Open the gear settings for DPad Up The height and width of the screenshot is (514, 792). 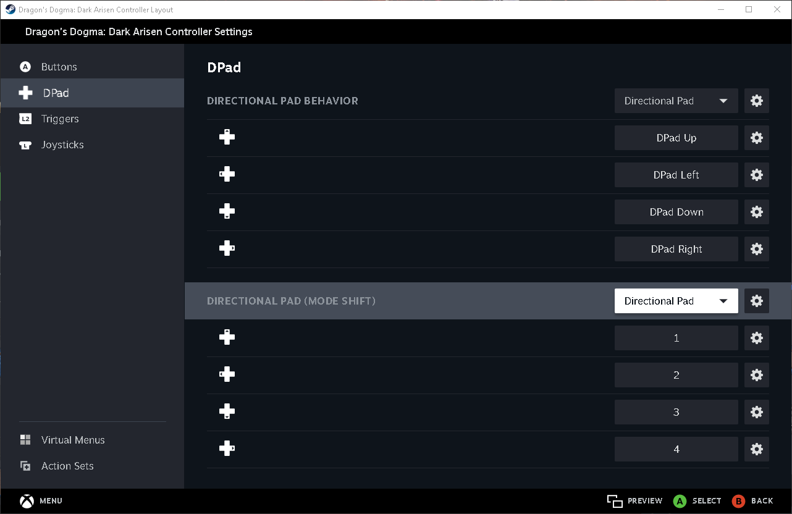pos(757,138)
